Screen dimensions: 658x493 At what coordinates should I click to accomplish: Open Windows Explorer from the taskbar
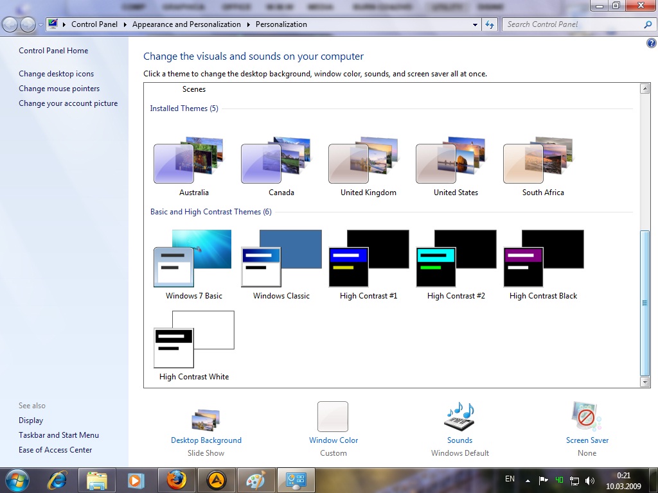pos(96,480)
